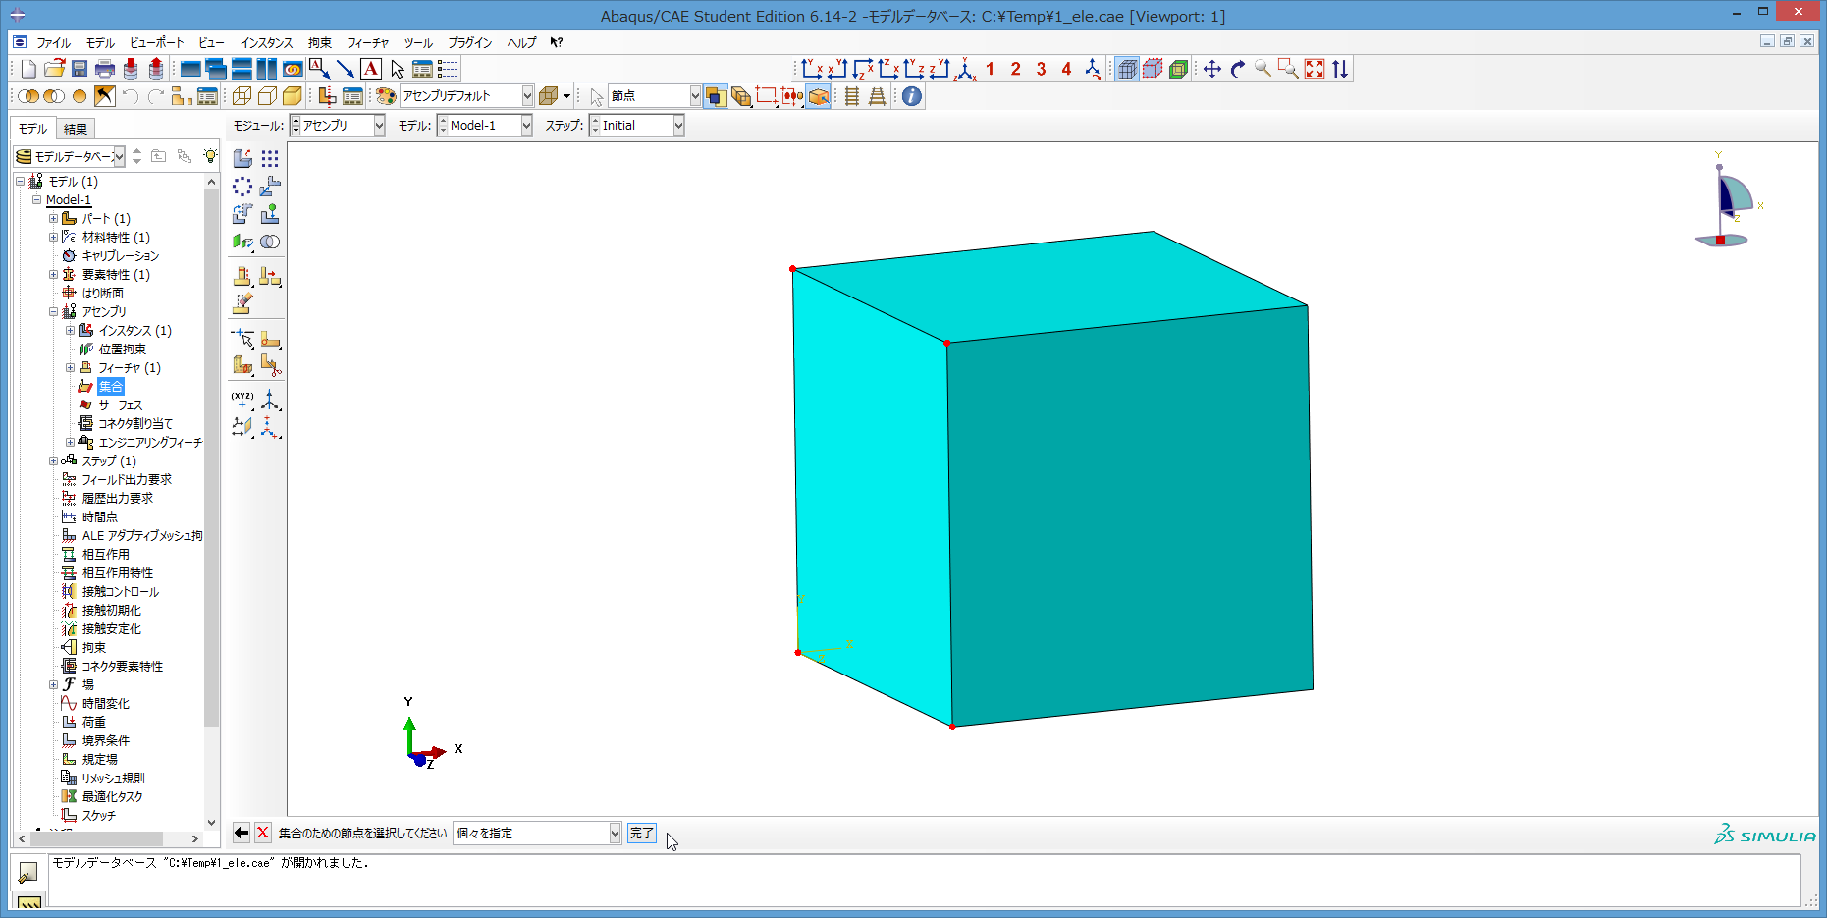Open the プラグイン menu
Screen dimensions: 1827x918
(470, 43)
